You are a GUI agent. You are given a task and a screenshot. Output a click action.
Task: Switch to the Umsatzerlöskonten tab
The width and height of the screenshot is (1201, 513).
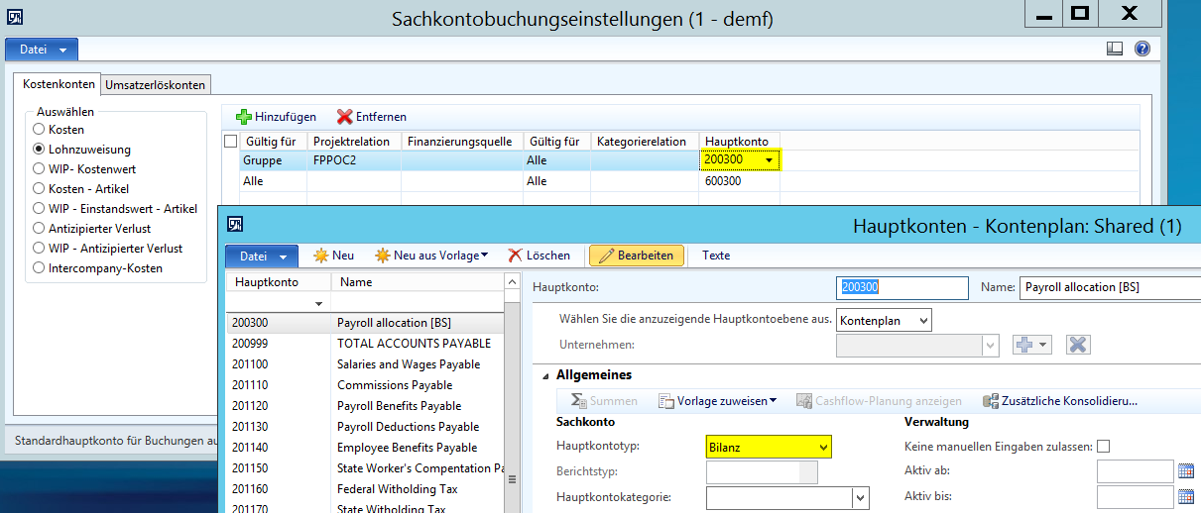(156, 85)
